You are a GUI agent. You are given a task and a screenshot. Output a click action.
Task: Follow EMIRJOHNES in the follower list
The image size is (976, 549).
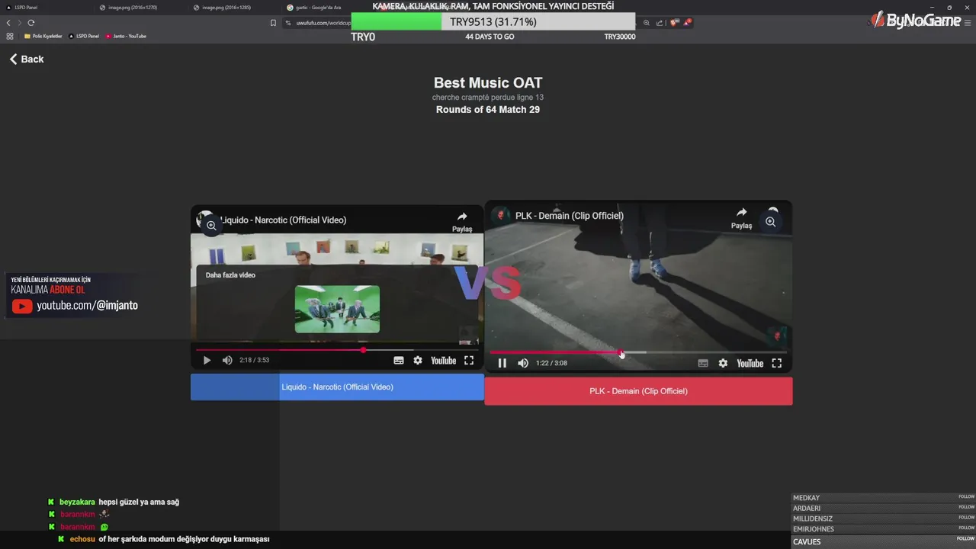966,528
